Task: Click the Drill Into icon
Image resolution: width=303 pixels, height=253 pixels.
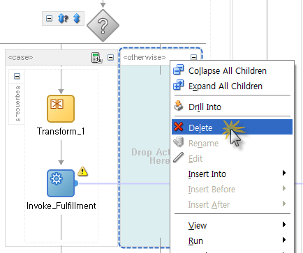Action: point(179,106)
